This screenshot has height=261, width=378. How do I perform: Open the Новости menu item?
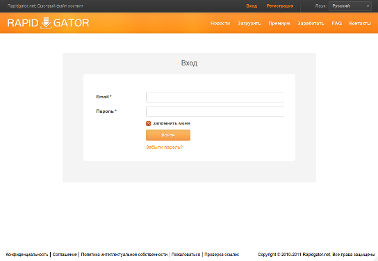click(220, 24)
